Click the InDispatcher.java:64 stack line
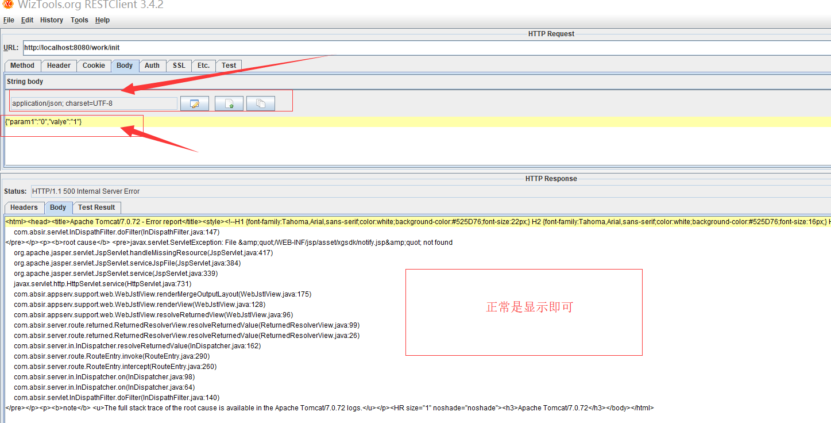 click(104, 387)
